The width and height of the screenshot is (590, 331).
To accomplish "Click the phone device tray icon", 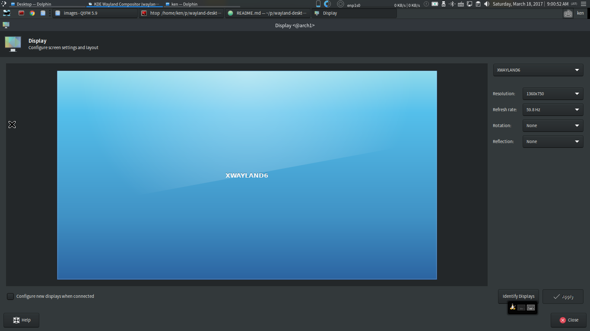I will 318,4.
